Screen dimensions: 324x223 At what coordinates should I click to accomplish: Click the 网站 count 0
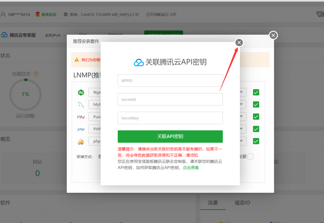37,173
